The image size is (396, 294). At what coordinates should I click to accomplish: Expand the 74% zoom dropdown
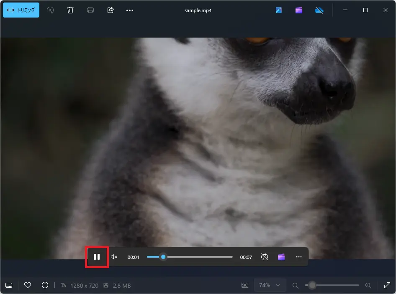(x=270, y=285)
